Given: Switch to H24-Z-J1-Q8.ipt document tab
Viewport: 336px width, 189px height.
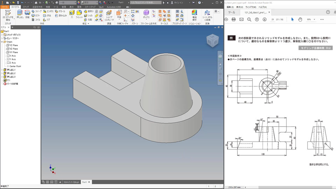Looking at the screenshot, I should click(x=71, y=182).
